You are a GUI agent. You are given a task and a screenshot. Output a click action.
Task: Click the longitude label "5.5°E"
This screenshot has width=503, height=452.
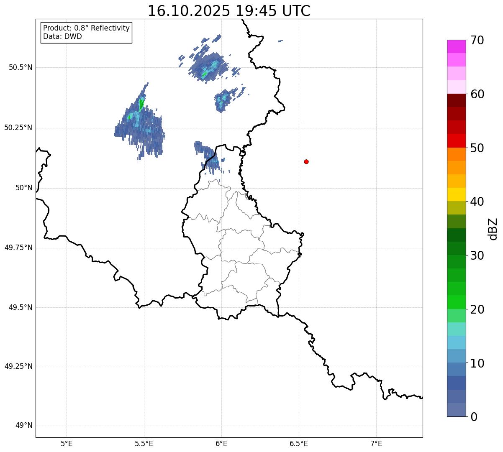144,444
